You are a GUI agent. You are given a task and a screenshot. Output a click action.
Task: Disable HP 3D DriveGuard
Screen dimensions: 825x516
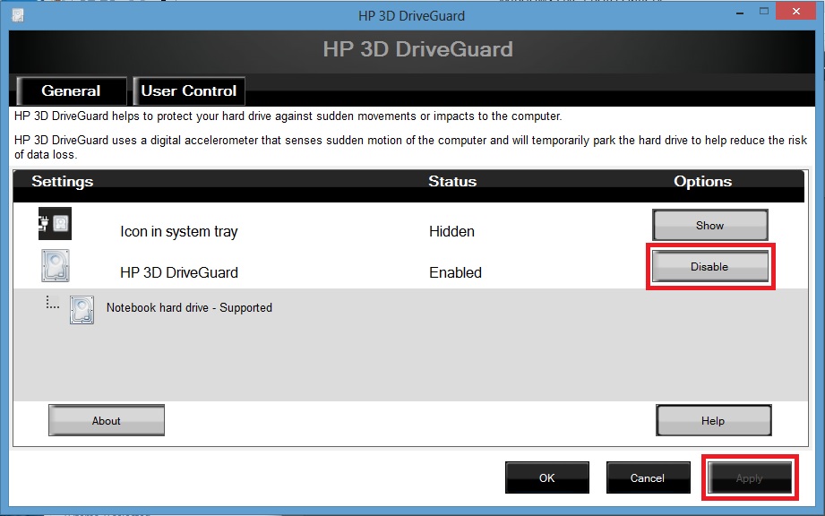[x=709, y=267]
